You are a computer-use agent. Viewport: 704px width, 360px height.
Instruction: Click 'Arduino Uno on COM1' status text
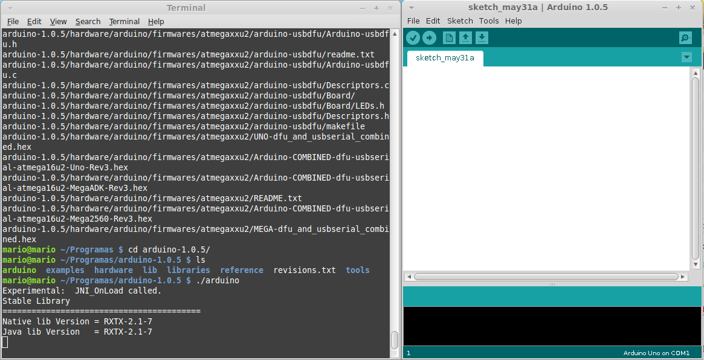pos(656,353)
